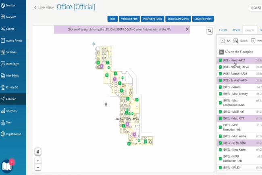
Task: Select JEWEL - Mist: Conference Room row
Action: [x=239, y=103]
